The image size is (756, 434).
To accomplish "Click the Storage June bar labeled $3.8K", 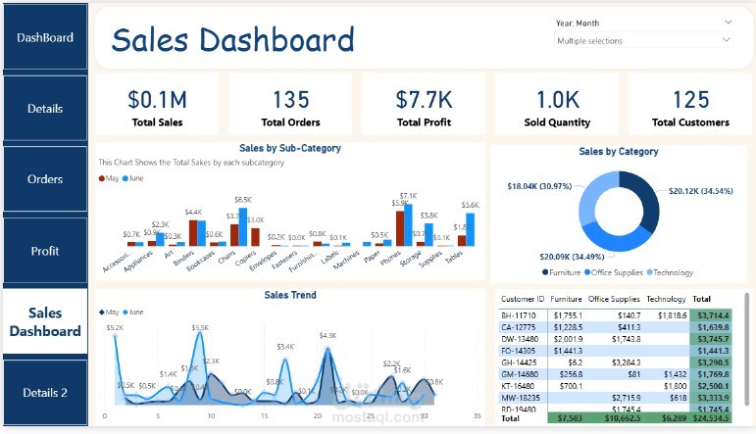I will [428, 234].
